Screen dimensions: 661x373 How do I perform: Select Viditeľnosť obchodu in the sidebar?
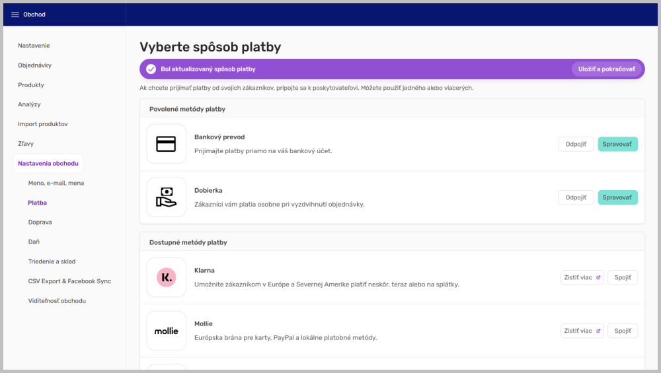click(57, 301)
